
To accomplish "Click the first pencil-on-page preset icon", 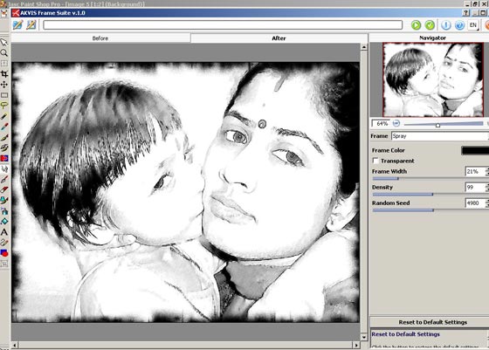I will click(x=17, y=24).
